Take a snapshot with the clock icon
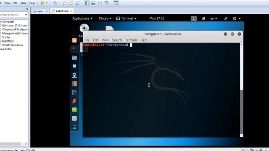 [64, 3]
